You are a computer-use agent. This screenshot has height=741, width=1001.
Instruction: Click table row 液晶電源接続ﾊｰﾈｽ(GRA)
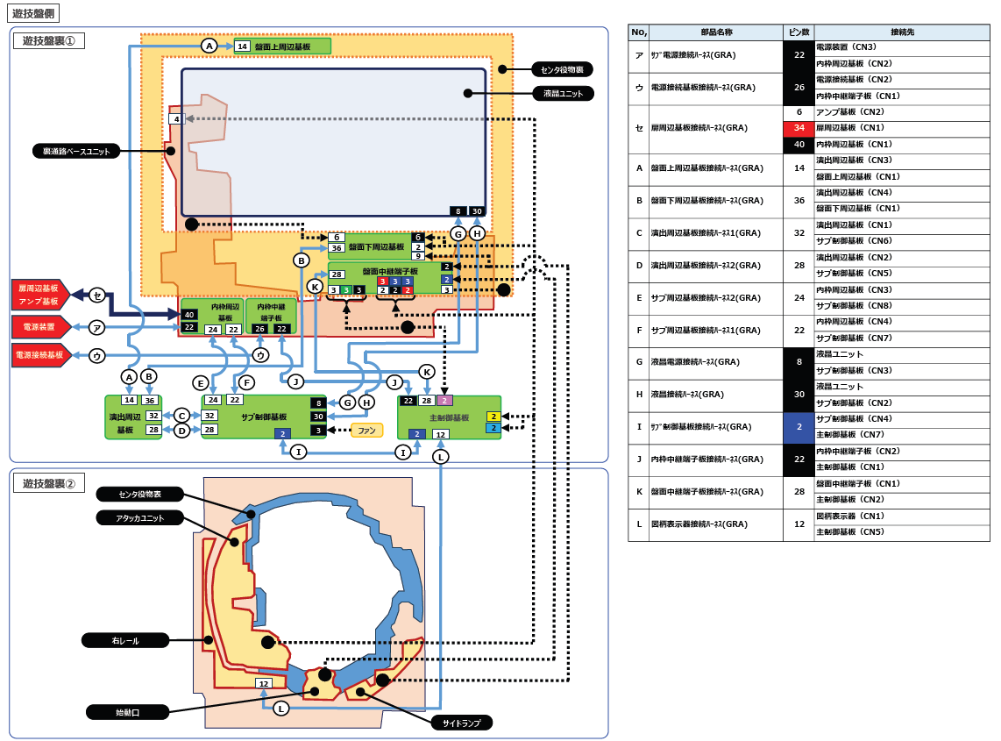tap(810, 362)
